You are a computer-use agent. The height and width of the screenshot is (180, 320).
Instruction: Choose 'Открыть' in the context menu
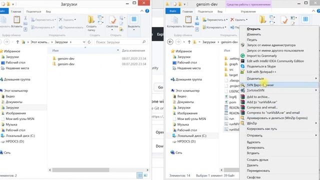[x=253, y=29]
